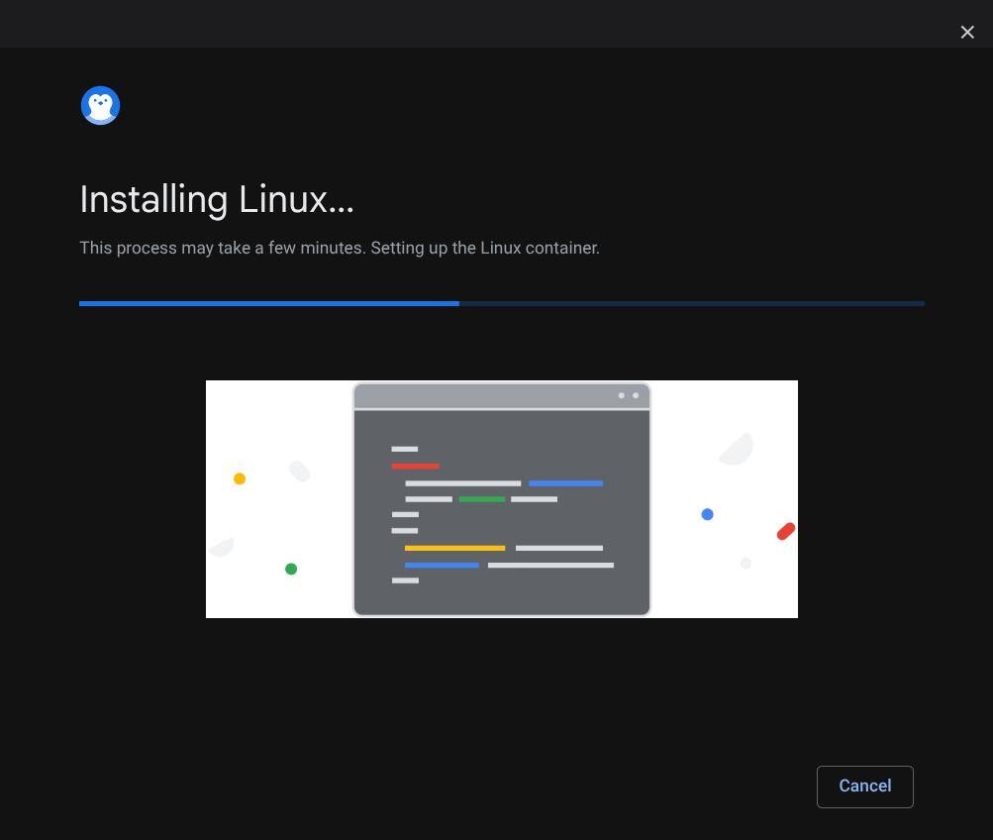Click the yellow dot in the illustration
Viewport: 993px width, 840px height.
coord(240,478)
